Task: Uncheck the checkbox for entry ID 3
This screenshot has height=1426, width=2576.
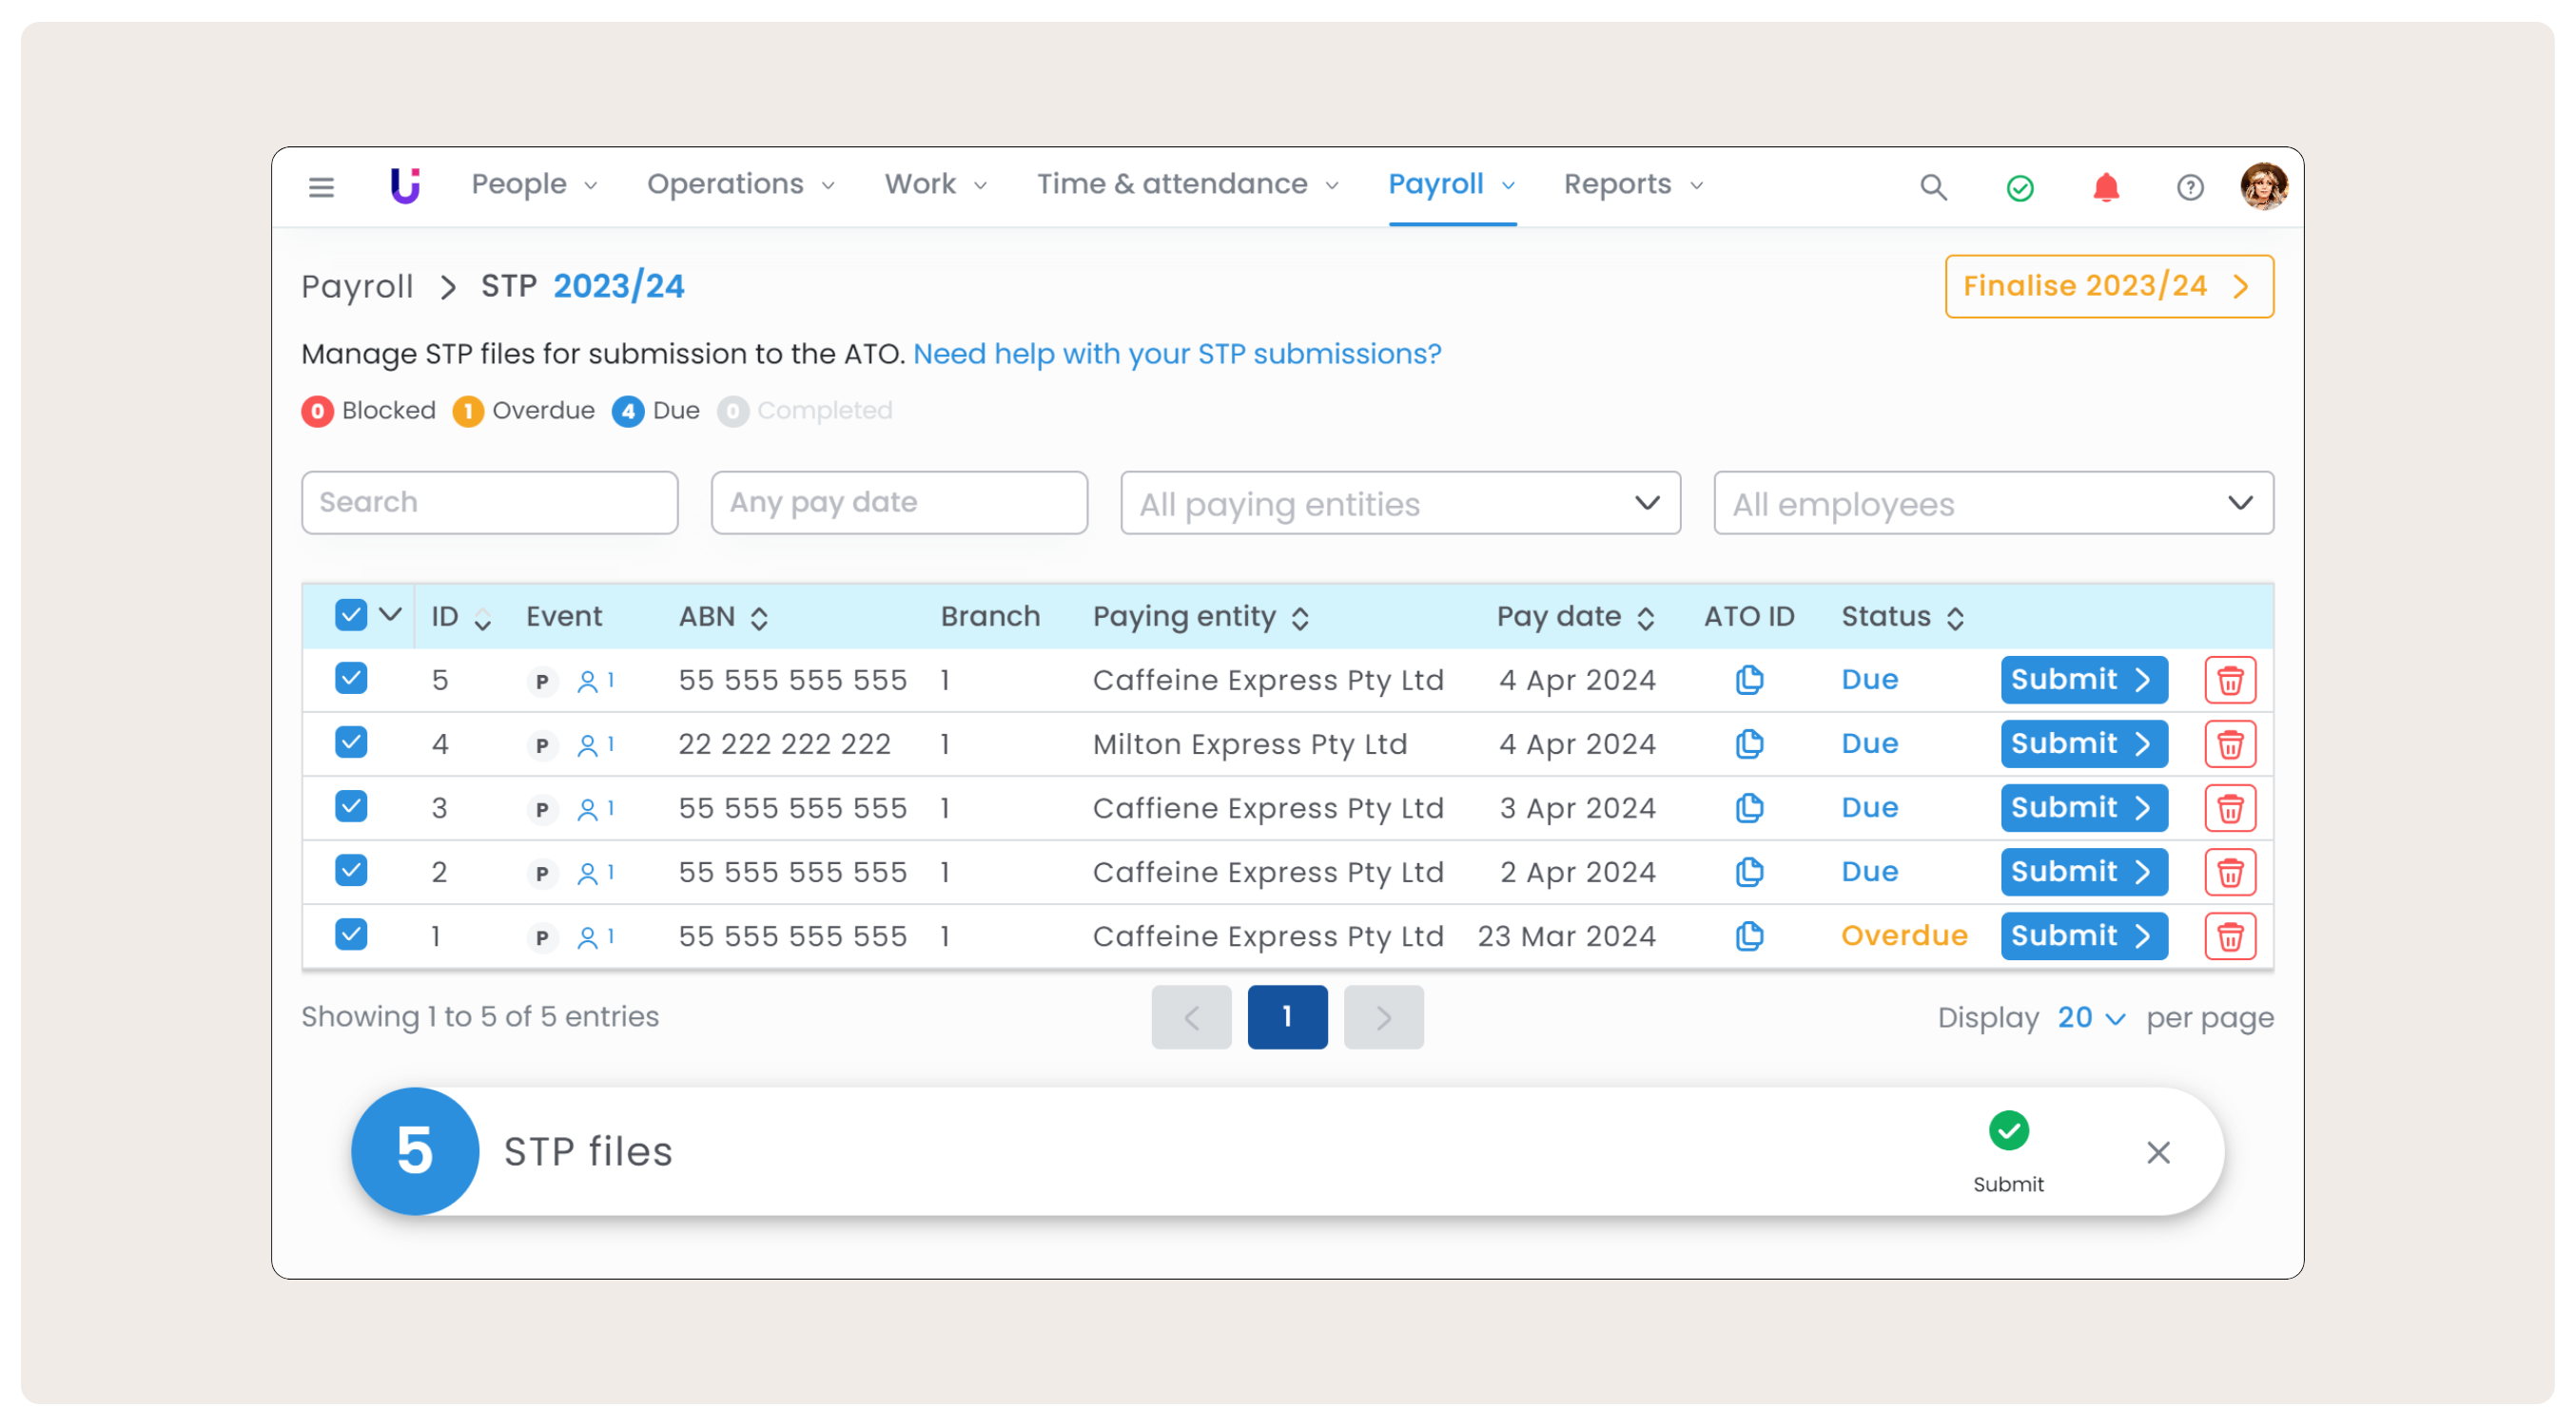Action: click(351, 806)
